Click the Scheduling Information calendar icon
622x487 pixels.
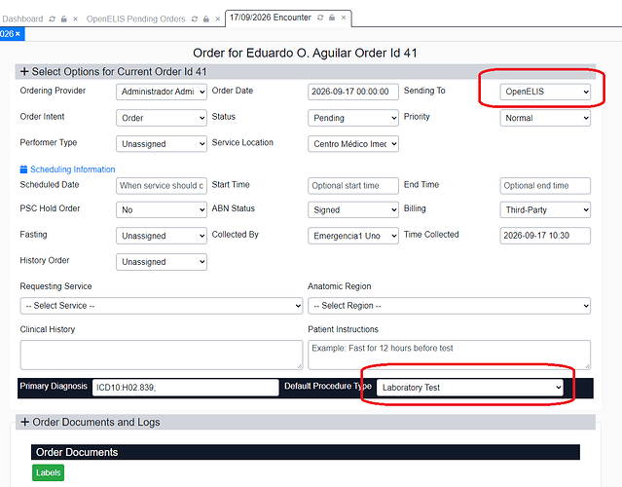tap(23, 169)
